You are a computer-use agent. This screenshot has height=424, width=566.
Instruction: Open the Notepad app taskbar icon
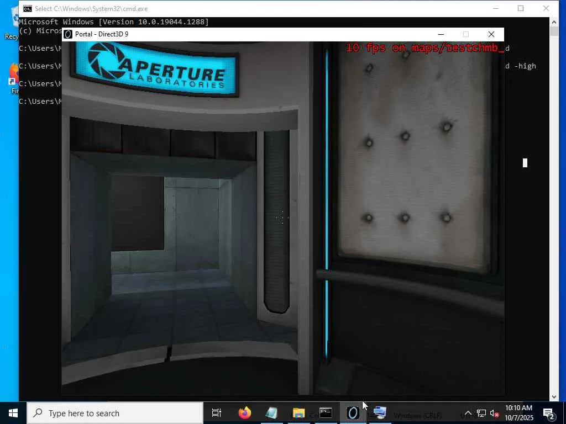point(271,413)
